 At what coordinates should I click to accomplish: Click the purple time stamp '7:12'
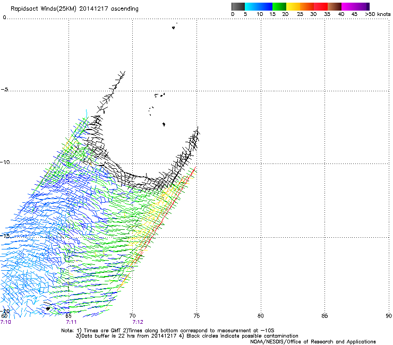[138, 322]
